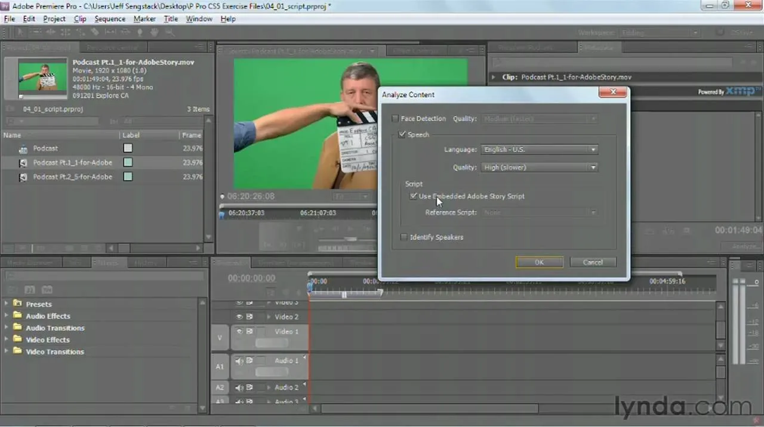Click the Podcast Pt.2_5-for-Adobe clip icon
The width and height of the screenshot is (764, 427).
[x=23, y=177]
